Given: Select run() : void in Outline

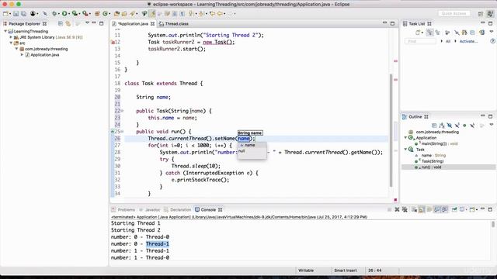Looking at the screenshot, I should click(432, 167).
